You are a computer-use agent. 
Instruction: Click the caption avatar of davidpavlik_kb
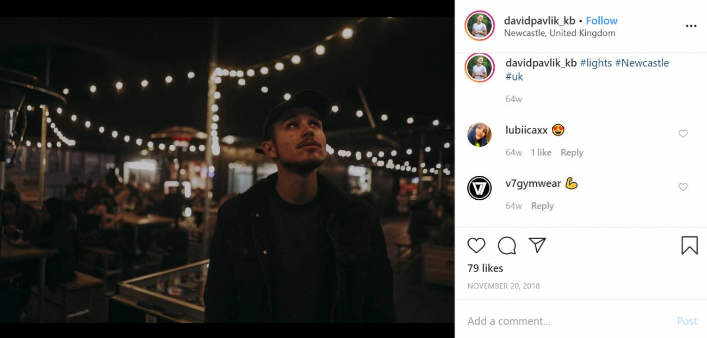[479, 69]
